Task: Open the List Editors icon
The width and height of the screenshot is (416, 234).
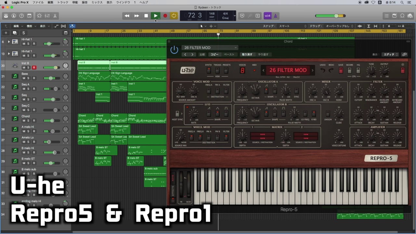Action: click(386, 16)
